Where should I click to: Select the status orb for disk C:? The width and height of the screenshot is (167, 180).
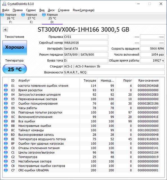click(x=23, y=15)
